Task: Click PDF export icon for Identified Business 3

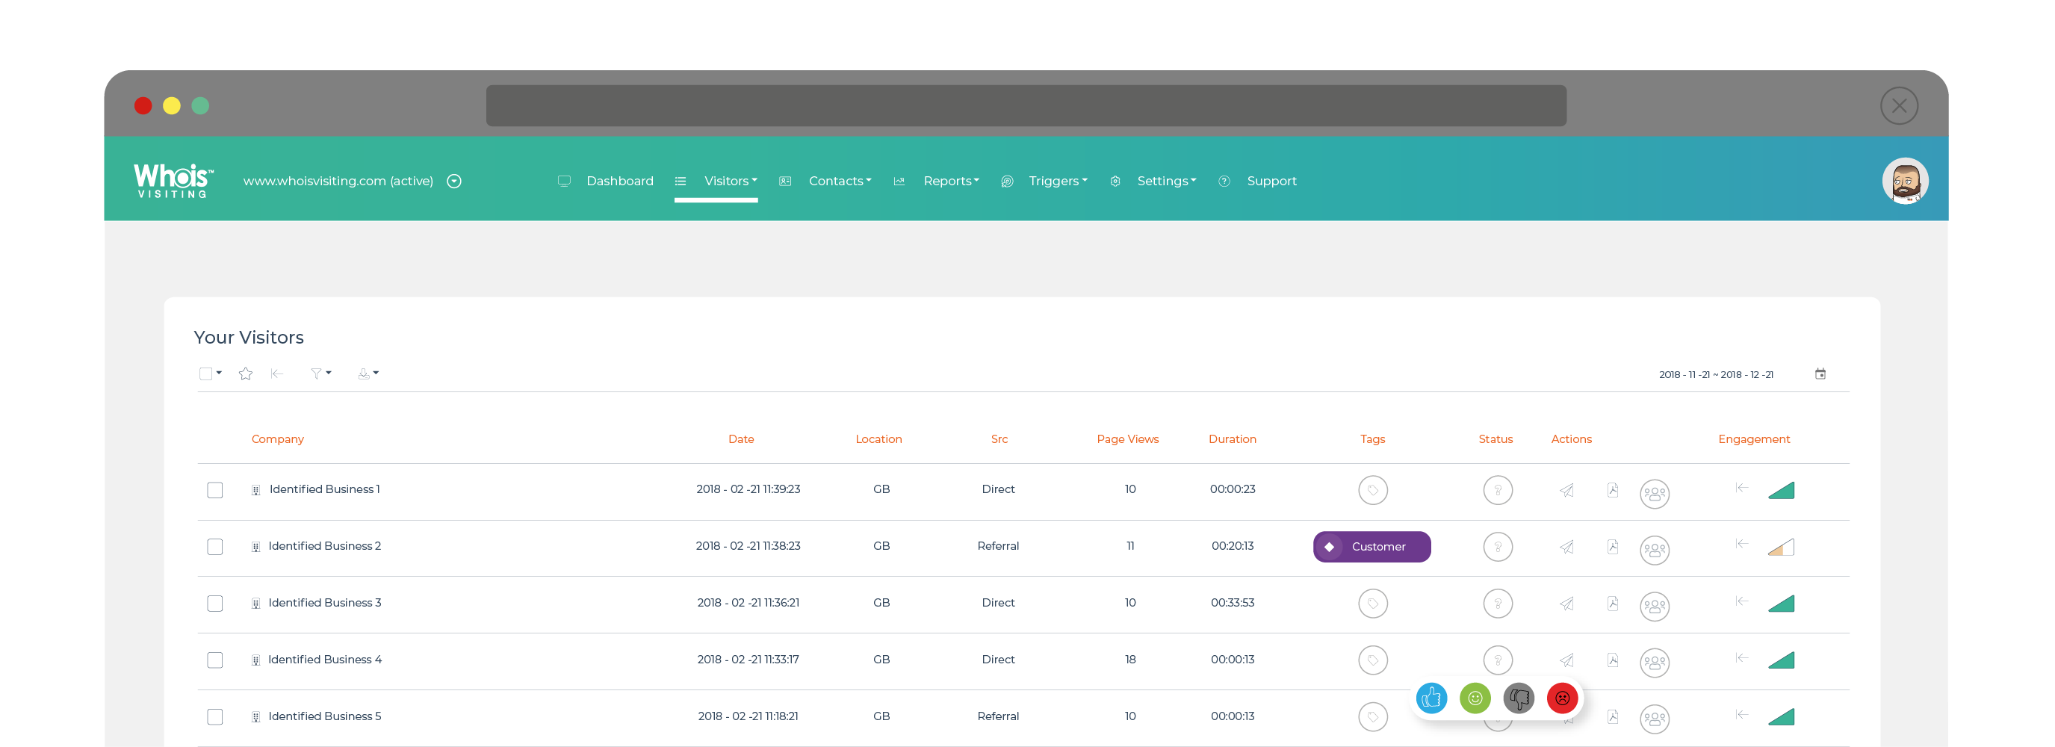Action: [x=1612, y=604]
